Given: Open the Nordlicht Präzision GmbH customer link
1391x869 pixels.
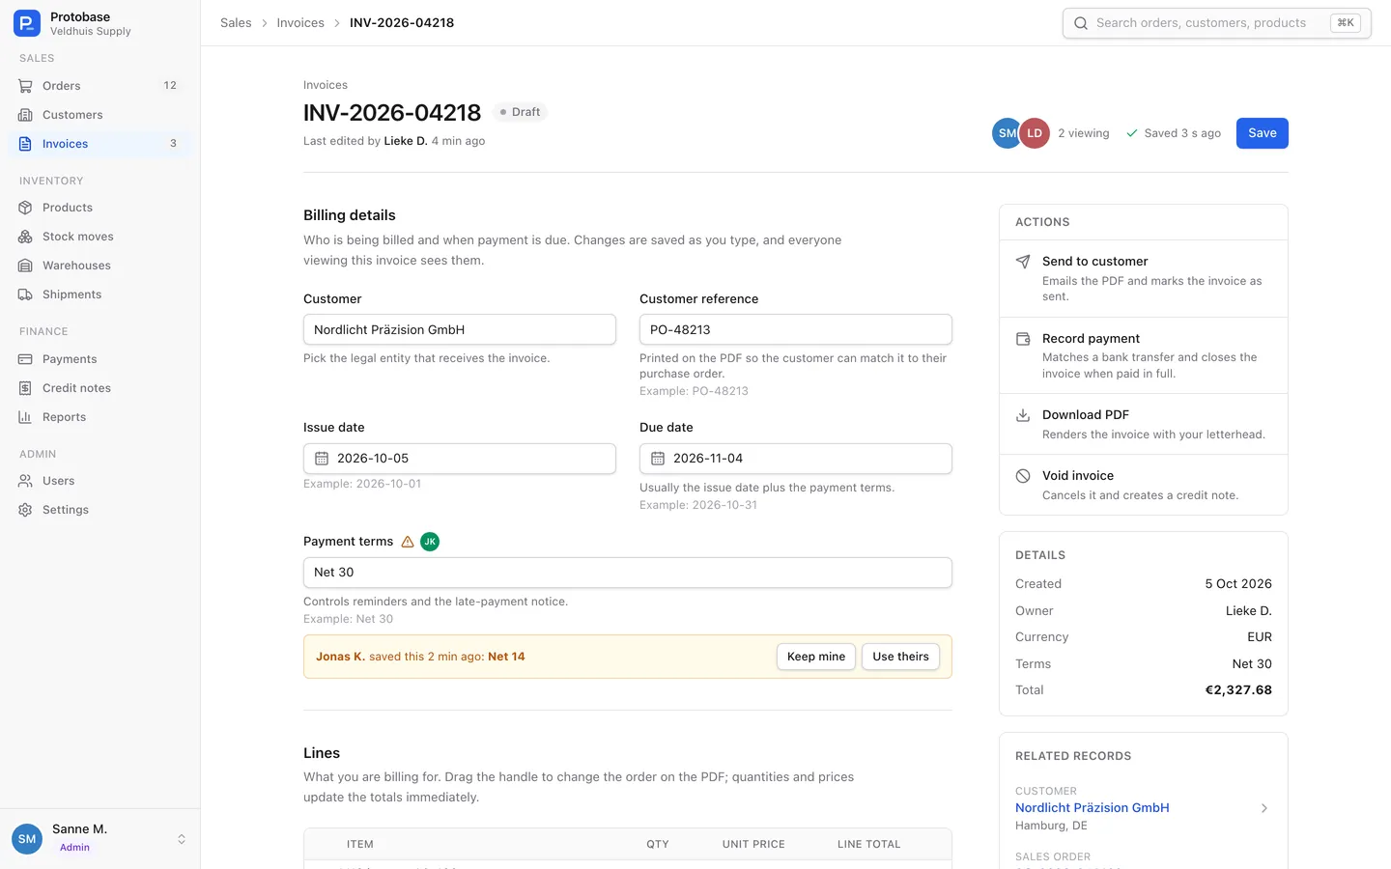Looking at the screenshot, I should point(1093,808).
